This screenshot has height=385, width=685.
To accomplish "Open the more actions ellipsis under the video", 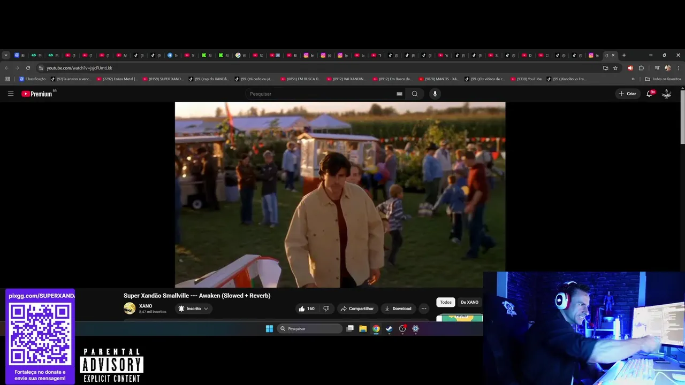I will coord(424,309).
